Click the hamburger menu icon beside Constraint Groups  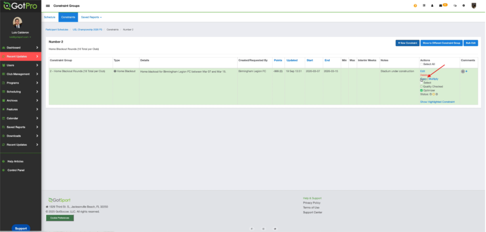(48, 5)
